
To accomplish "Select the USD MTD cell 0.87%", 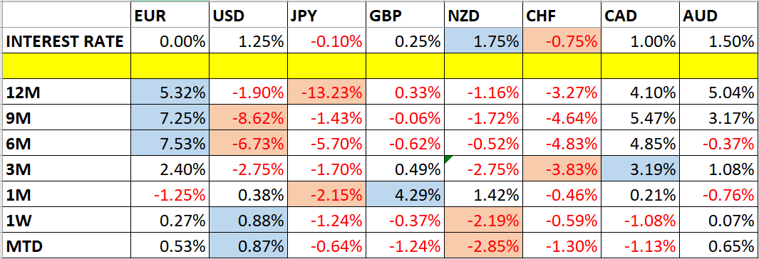I will (x=248, y=245).
